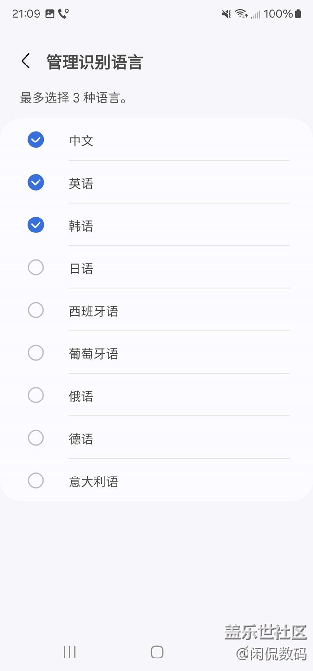Disable the 韩语 recognition checkbox
Screen dimensions: 313x671
[36, 225]
